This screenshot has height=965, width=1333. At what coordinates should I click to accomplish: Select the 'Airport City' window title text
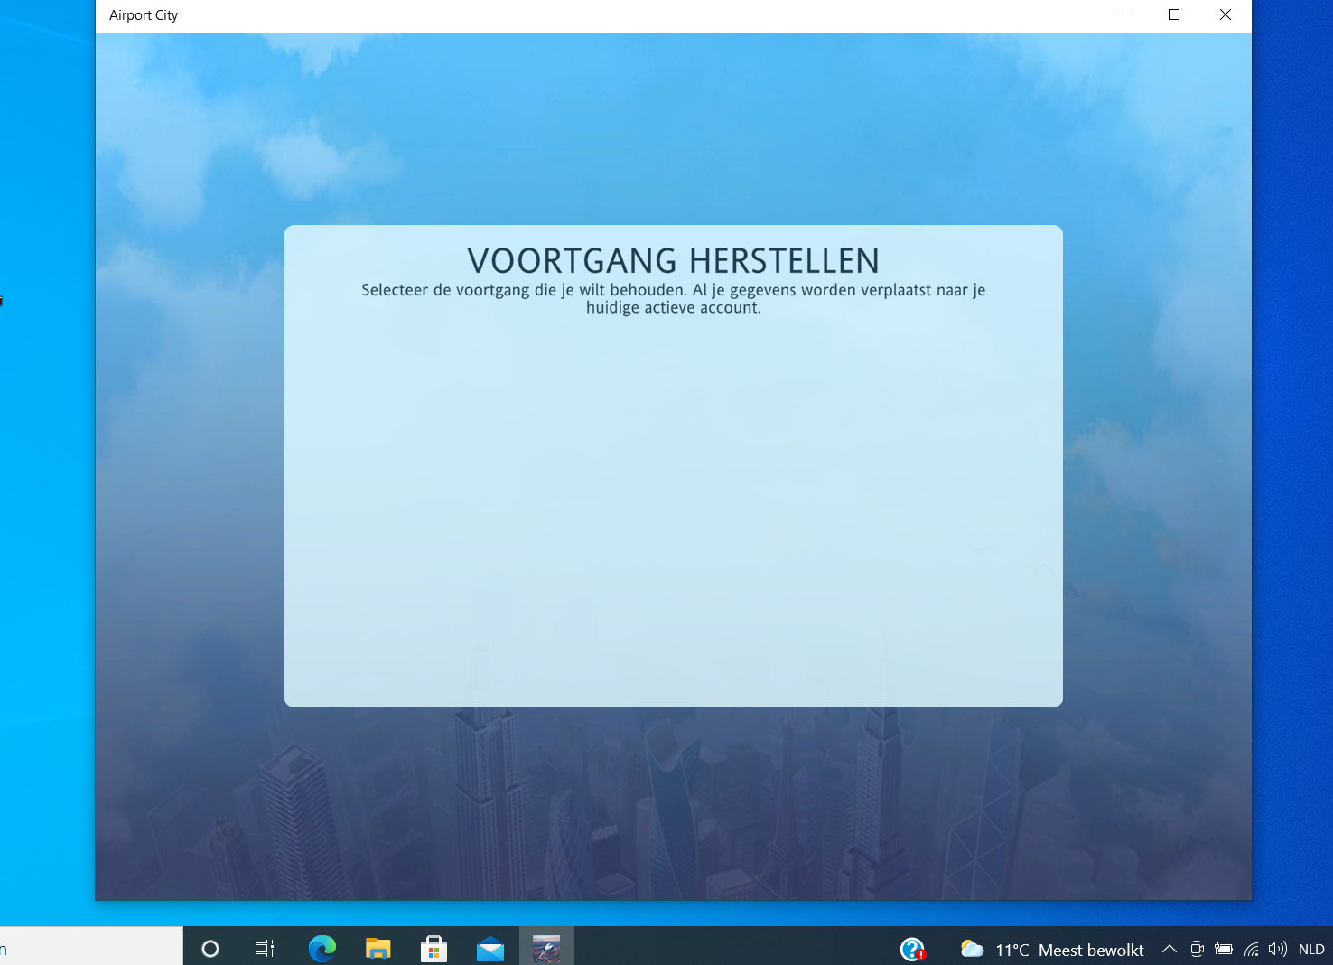[144, 15]
